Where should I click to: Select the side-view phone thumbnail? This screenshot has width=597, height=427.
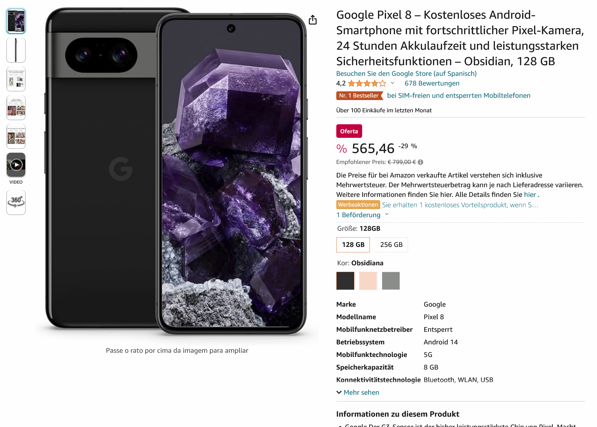click(x=16, y=50)
